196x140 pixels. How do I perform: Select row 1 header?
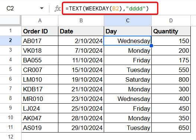(10, 31)
